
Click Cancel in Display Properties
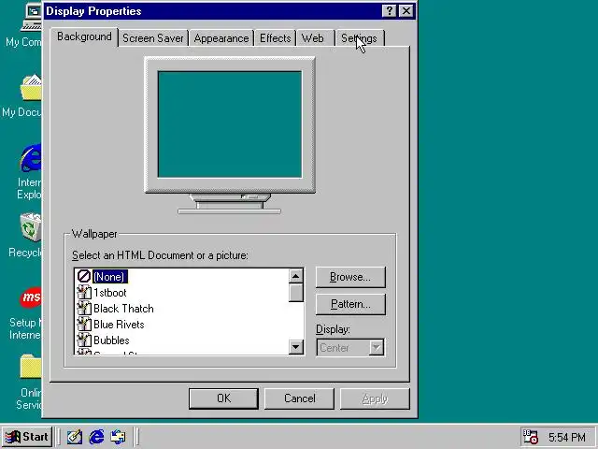click(299, 398)
